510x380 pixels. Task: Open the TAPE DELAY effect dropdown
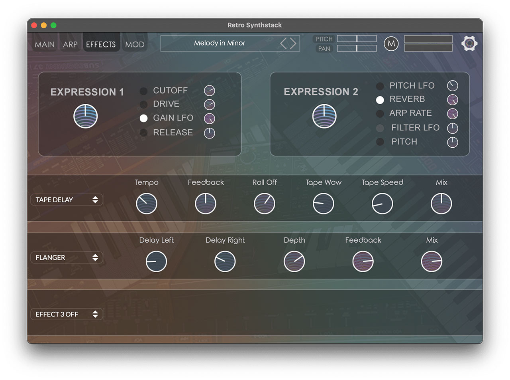click(x=67, y=200)
